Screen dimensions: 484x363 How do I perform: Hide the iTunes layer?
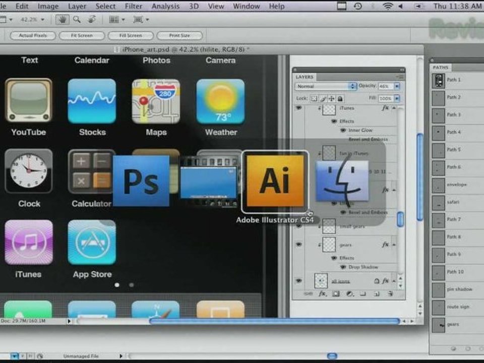tap(298, 108)
